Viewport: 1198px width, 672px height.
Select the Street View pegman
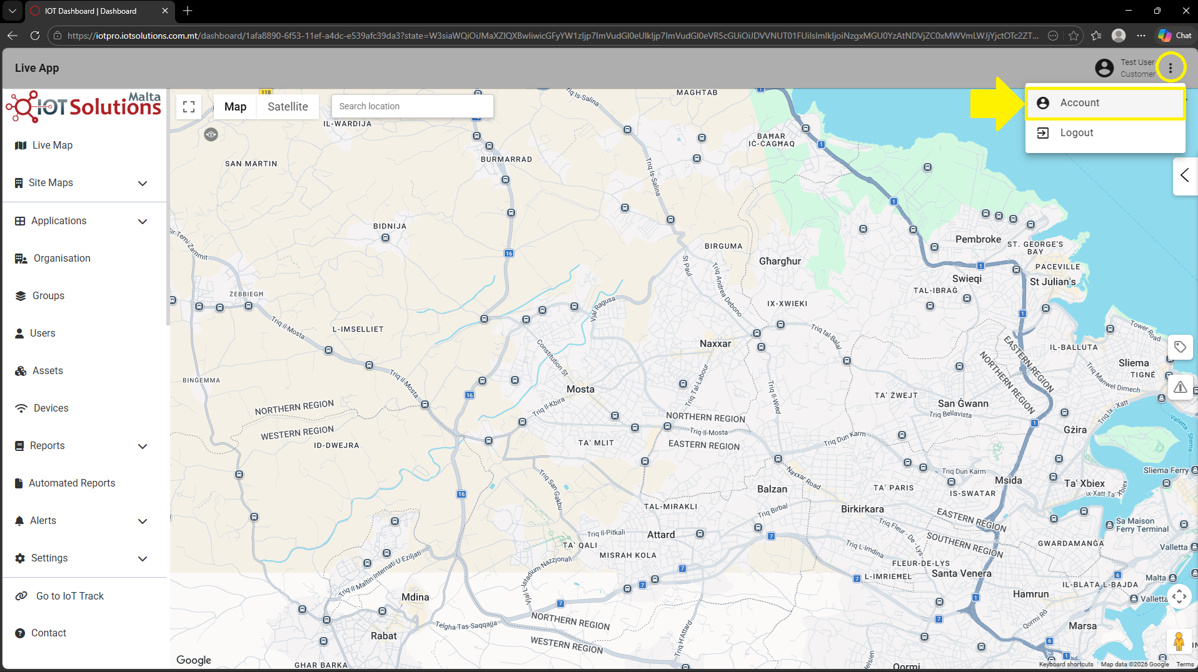[1179, 641]
